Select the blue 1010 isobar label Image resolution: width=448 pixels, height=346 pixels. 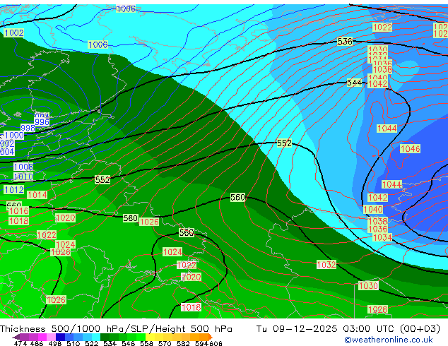(x=23, y=177)
